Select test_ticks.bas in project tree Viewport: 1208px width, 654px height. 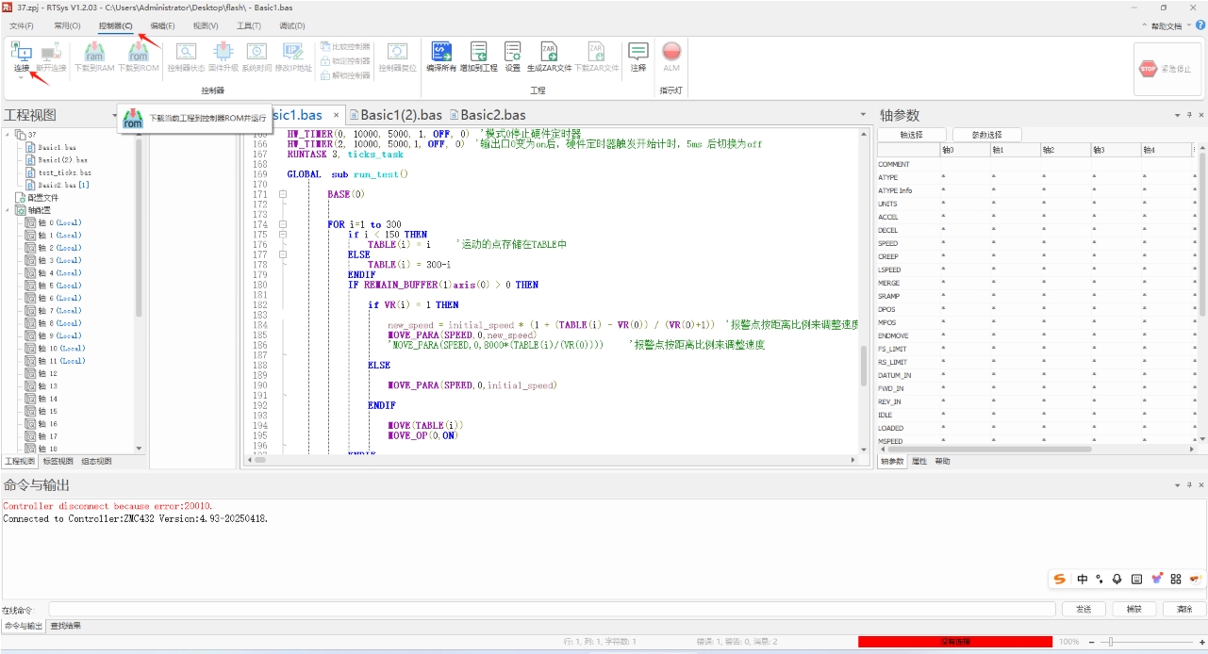point(64,173)
